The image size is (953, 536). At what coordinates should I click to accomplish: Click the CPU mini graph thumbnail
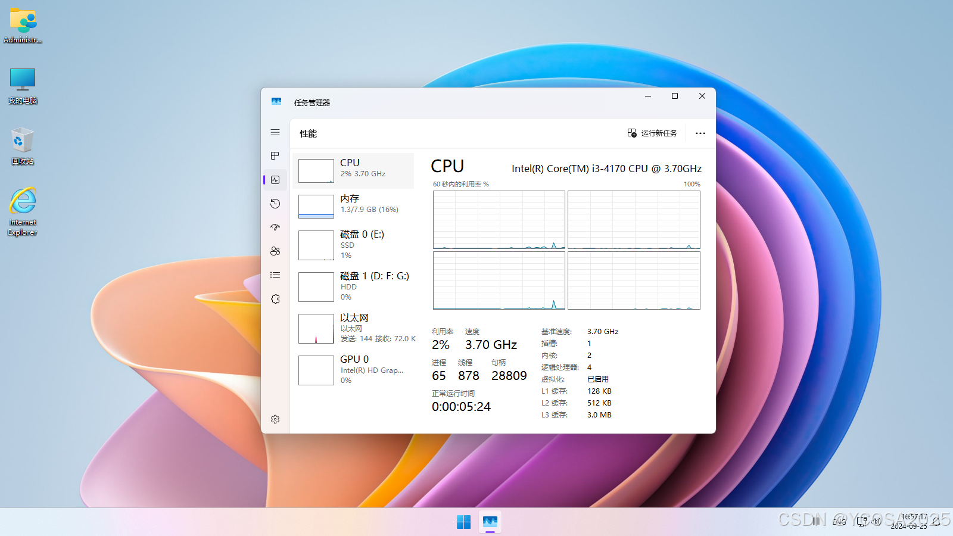coord(316,171)
